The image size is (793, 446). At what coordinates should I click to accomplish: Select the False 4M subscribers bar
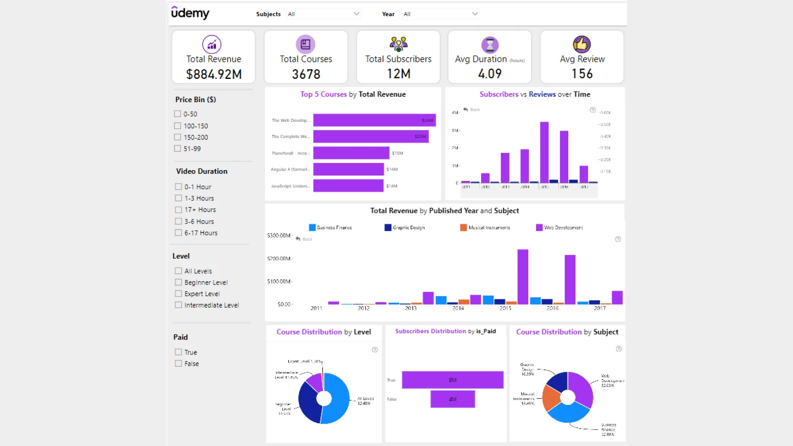(453, 399)
